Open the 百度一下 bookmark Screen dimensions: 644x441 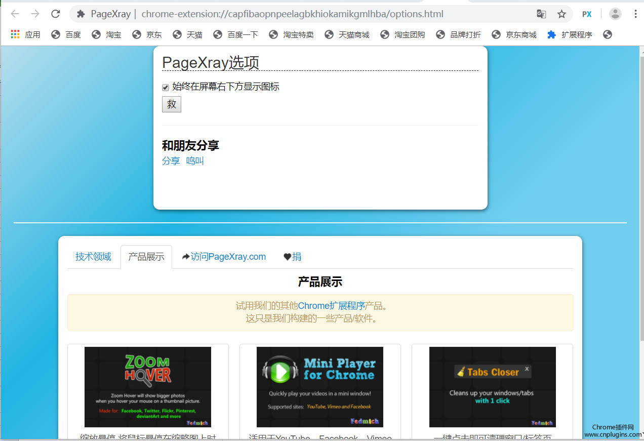point(235,34)
